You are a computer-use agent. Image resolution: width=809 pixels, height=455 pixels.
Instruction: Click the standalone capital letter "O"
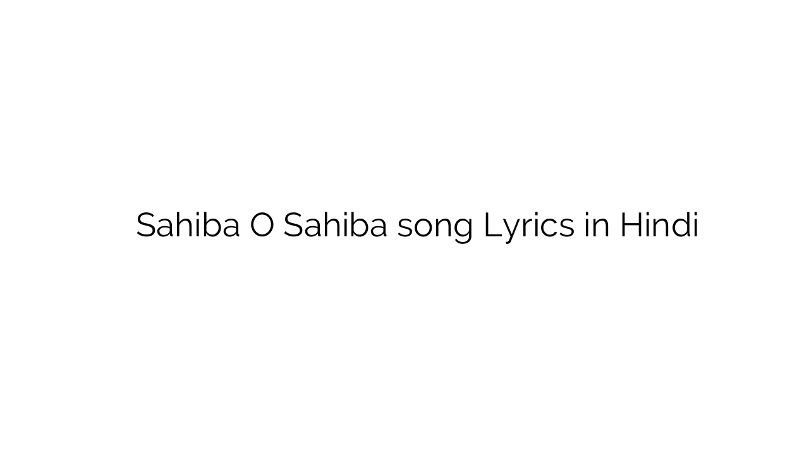(x=262, y=226)
